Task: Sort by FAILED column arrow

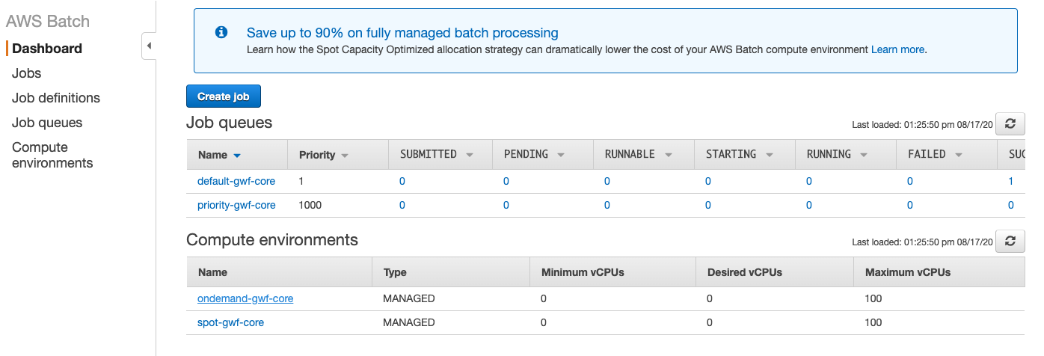Action: pos(958,155)
